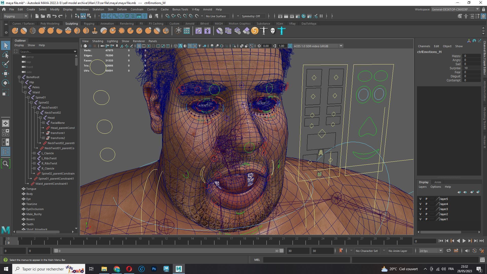
Task: Click the orange number 5 shelf icon
Action: pos(255,31)
